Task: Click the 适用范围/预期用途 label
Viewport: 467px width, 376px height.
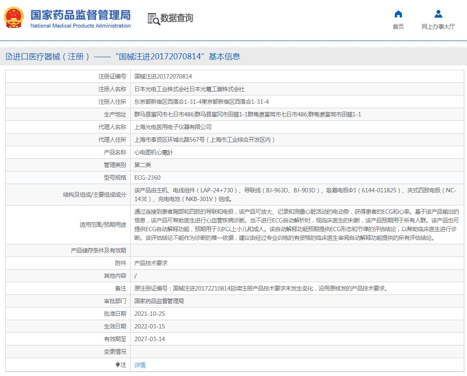Action: click(103, 225)
